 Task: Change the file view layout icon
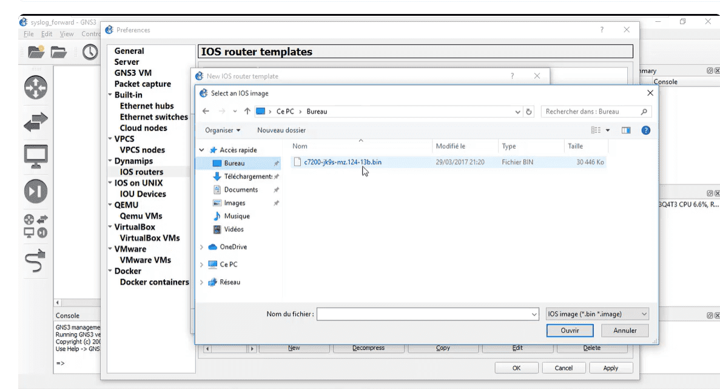596,130
